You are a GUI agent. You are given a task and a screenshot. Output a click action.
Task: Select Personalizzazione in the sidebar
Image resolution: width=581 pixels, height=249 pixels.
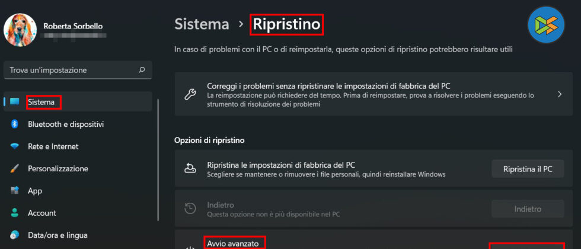58,169
